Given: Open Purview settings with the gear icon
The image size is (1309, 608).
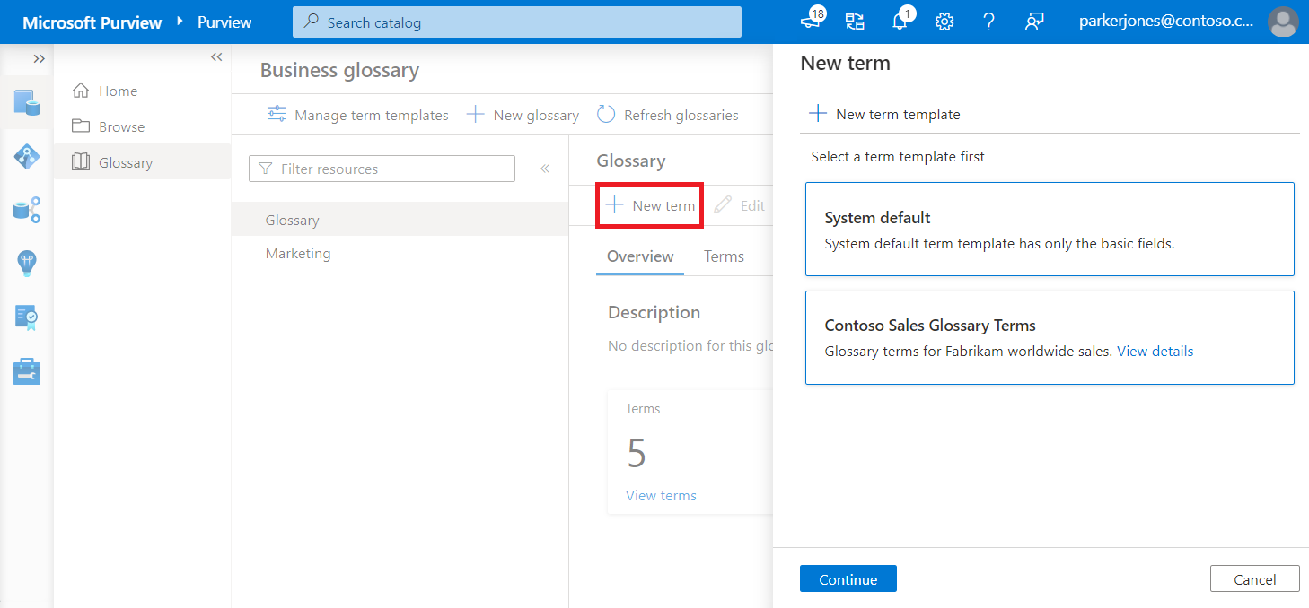Looking at the screenshot, I should pyautogui.click(x=944, y=21).
